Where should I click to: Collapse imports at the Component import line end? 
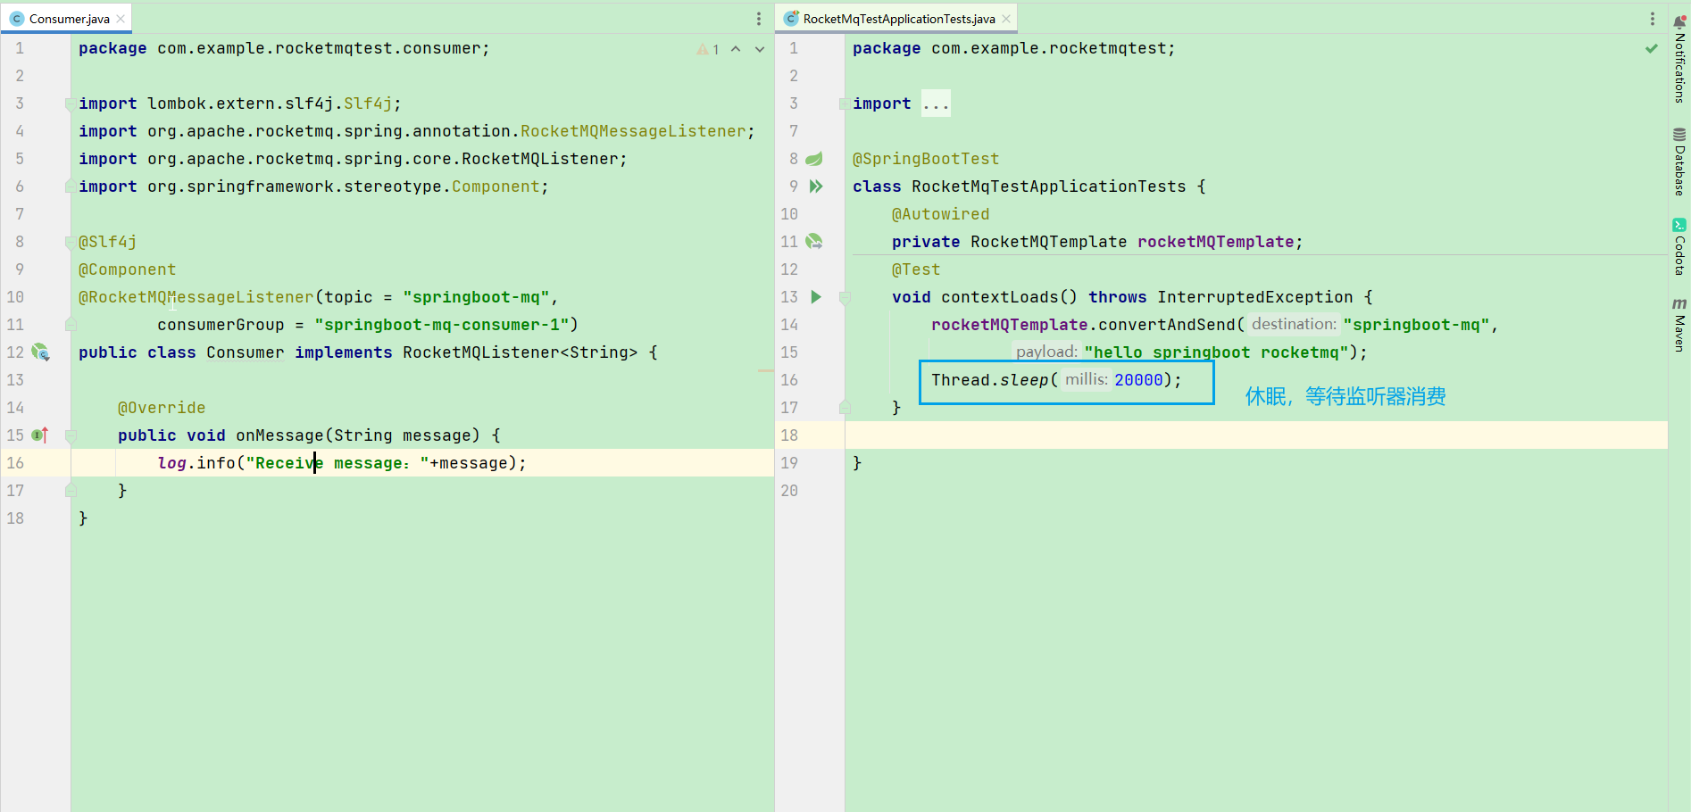click(x=71, y=186)
